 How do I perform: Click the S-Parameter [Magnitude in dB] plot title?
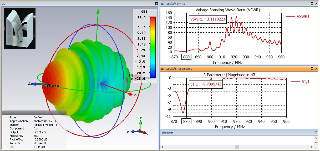pos(230,75)
